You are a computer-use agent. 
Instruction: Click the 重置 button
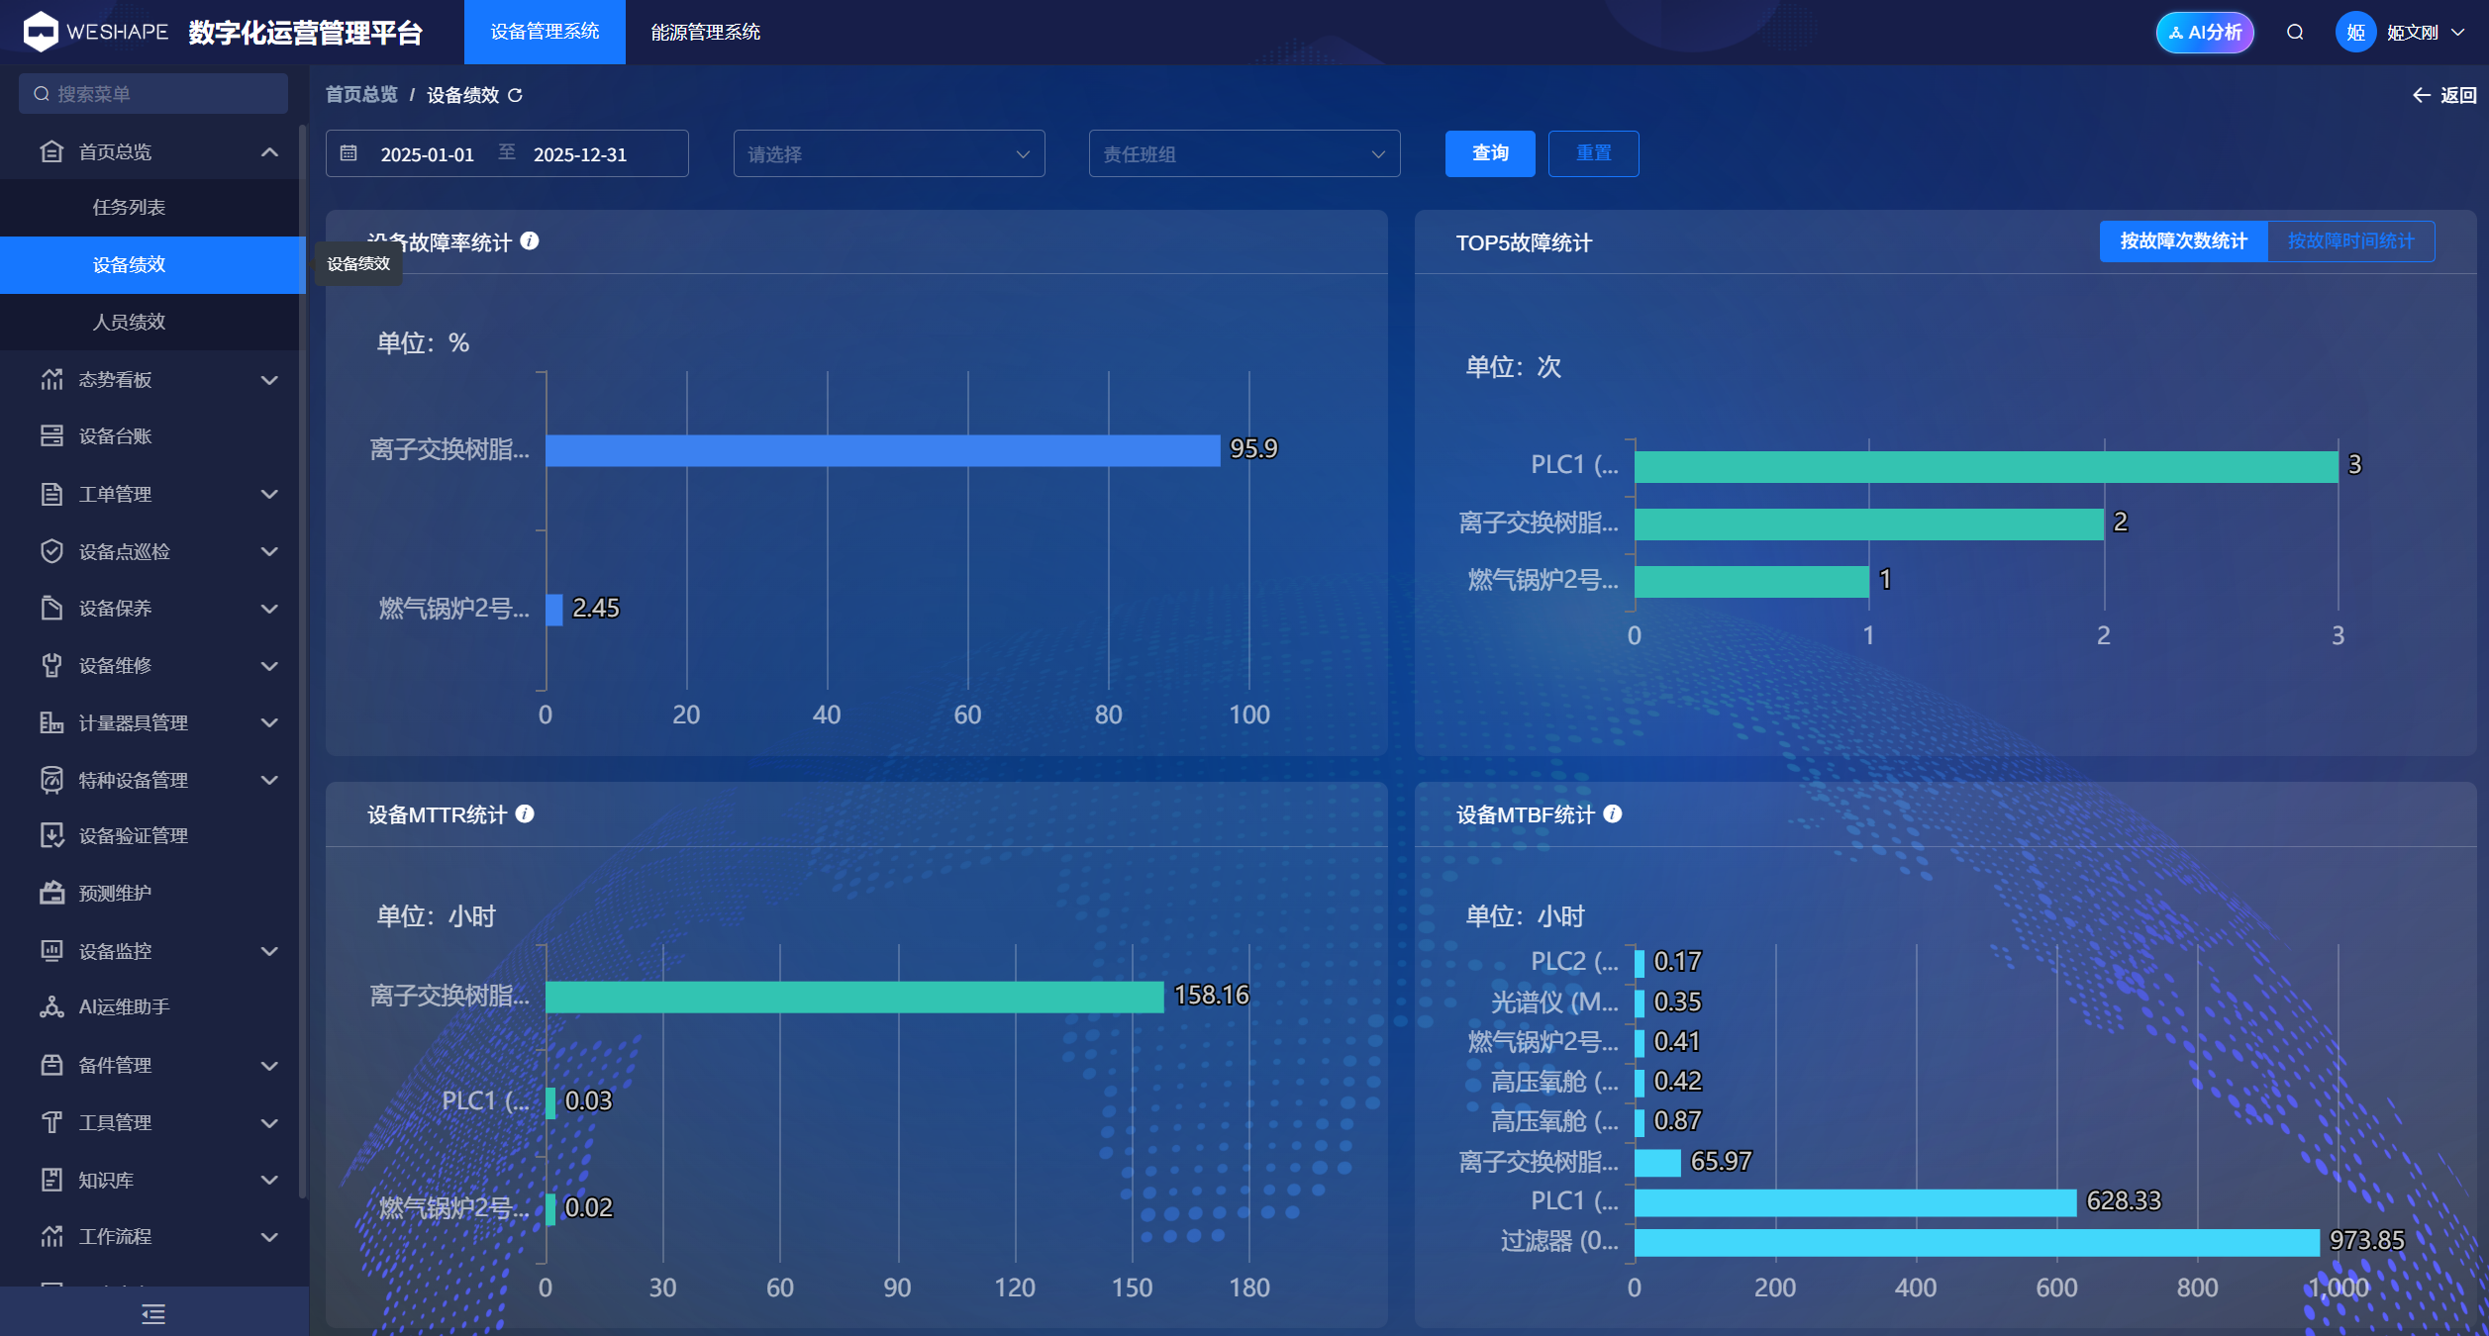pyautogui.click(x=1593, y=153)
